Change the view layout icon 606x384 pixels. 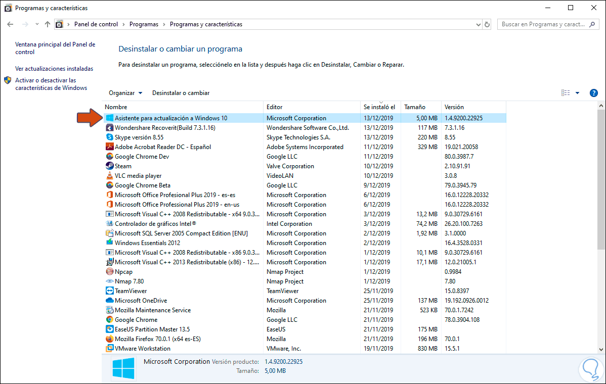coord(566,93)
